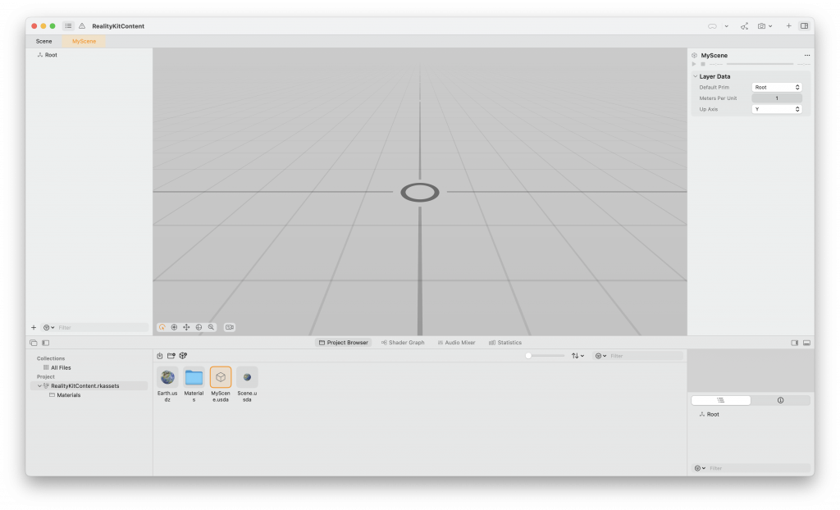Open the sort order dropdown
This screenshot has width=840, height=510.
(x=577, y=356)
